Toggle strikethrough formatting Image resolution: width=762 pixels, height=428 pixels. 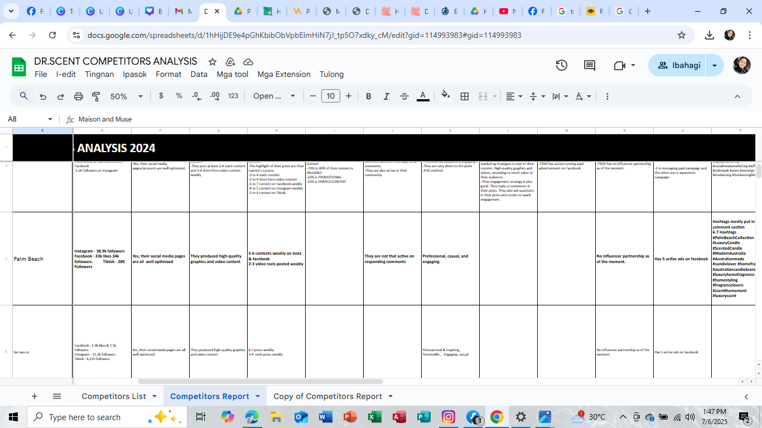[404, 96]
